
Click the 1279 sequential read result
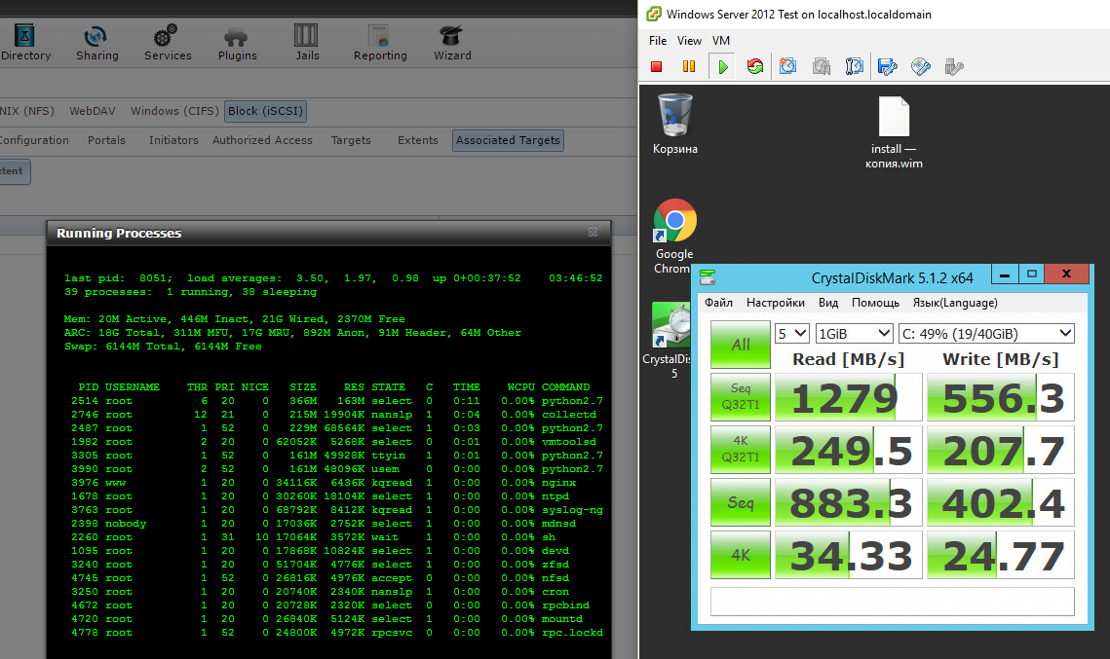click(849, 397)
